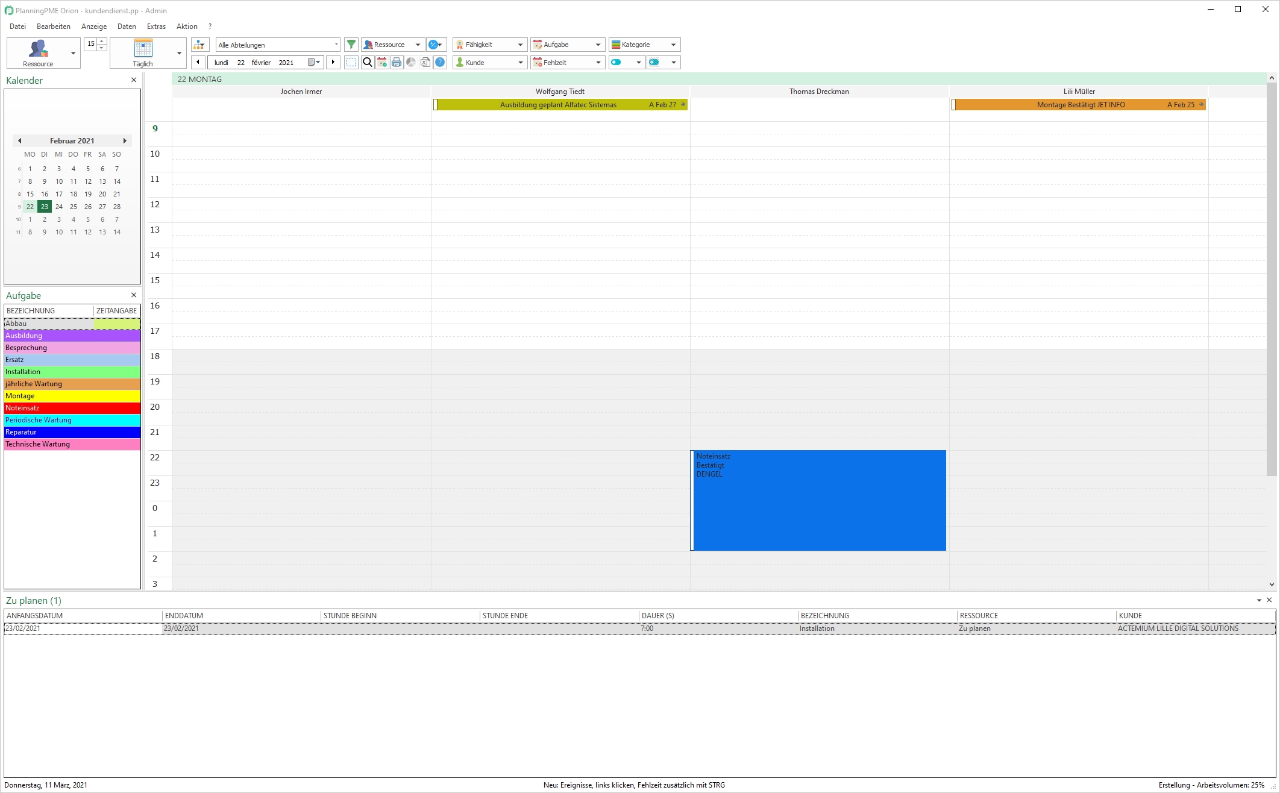Select the red Noteinsatz task color row
Viewport: 1280px width, 793px height.
click(x=72, y=408)
